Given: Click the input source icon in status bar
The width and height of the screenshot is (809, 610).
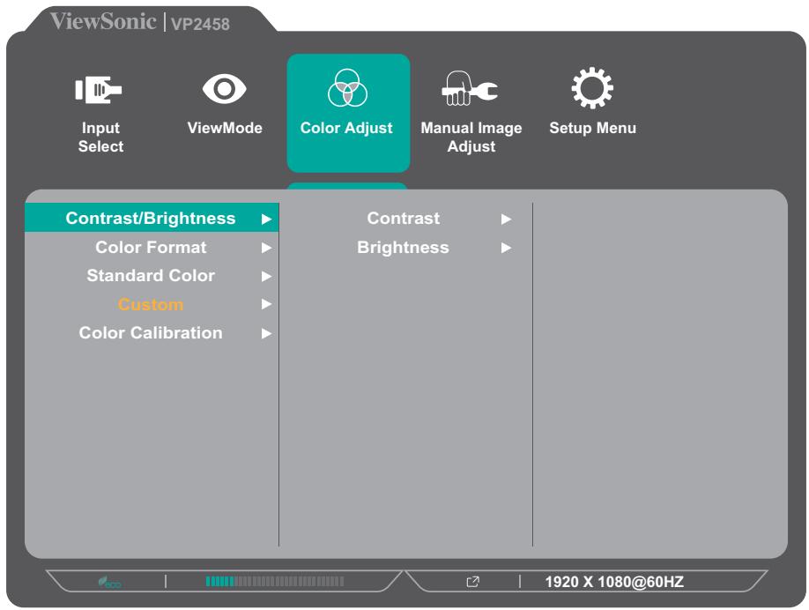Looking at the screenshot, I should [472, 582].
